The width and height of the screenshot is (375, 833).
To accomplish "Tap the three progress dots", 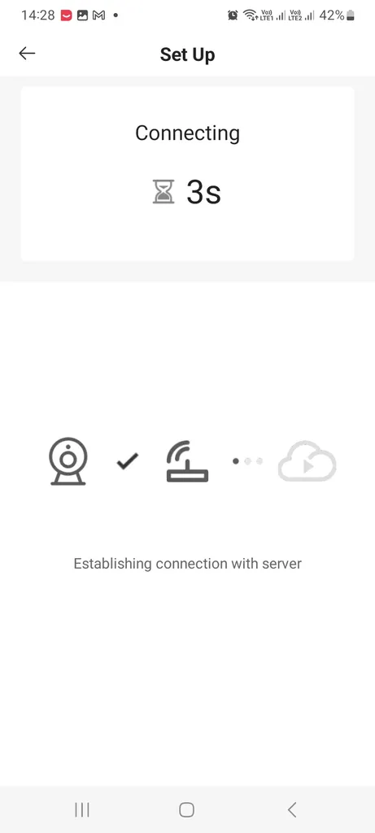I will tap(247, 461).
